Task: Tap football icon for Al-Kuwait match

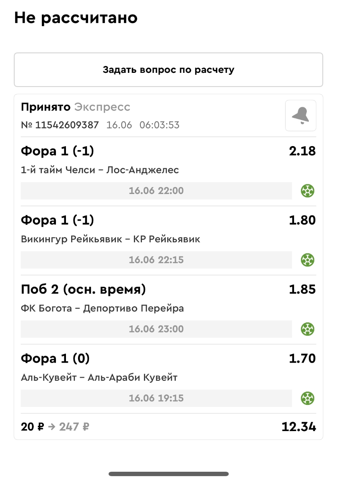Action: 308,398
